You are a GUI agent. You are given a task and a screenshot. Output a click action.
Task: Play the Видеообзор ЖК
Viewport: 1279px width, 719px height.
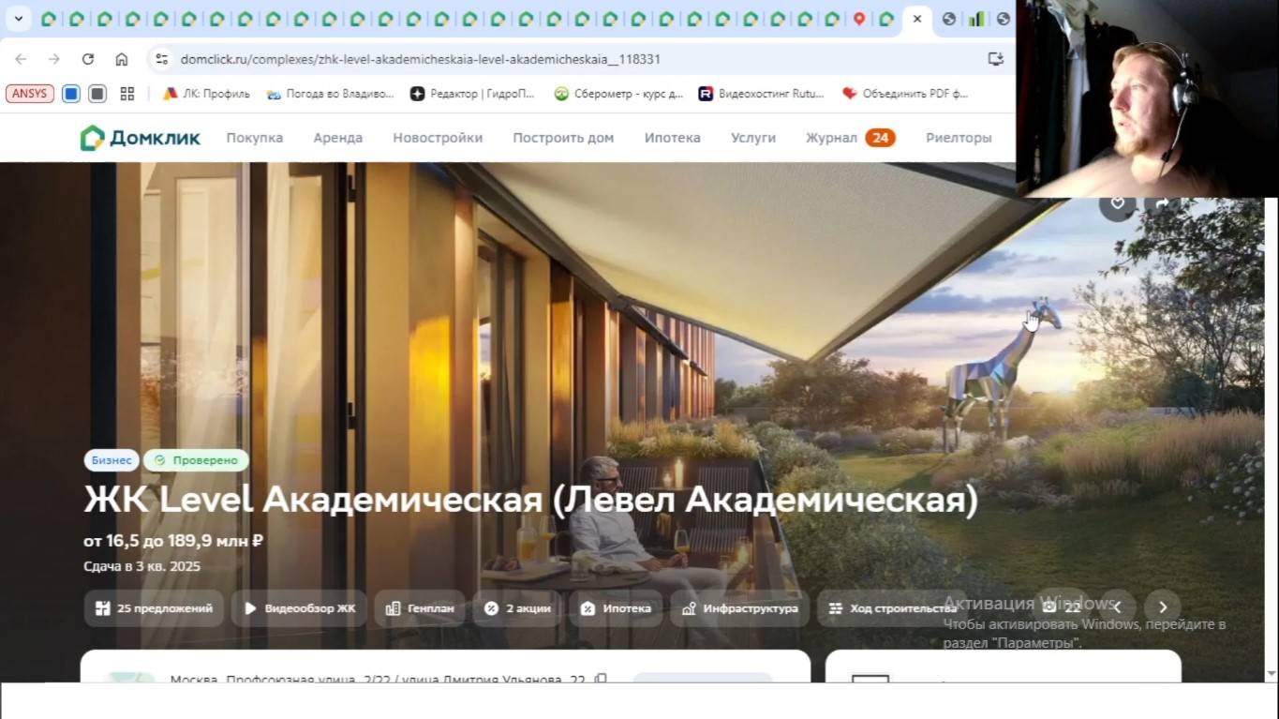299,608
